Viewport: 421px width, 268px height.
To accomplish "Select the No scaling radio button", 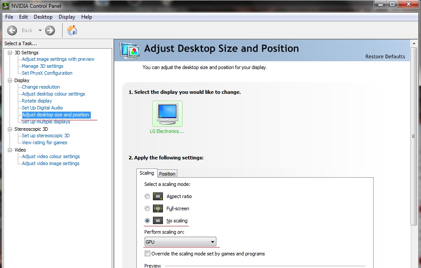I will click(147, 221).
